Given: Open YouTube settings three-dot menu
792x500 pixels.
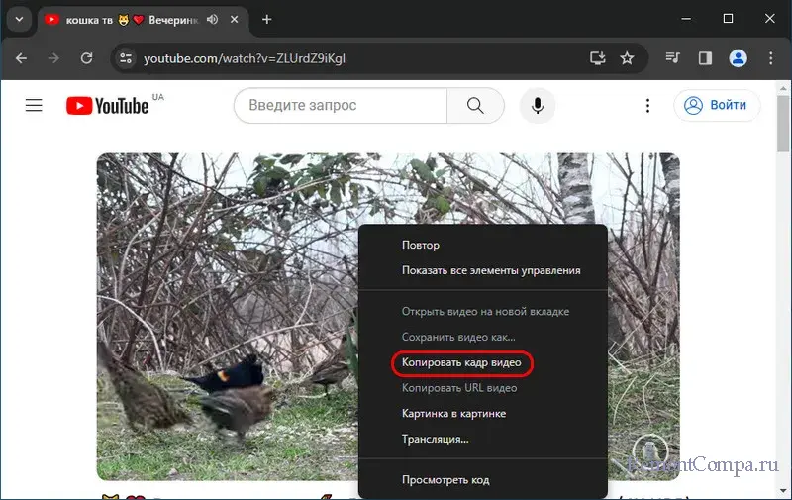Looking at the screenshot, I should click(x=647, y=105).
